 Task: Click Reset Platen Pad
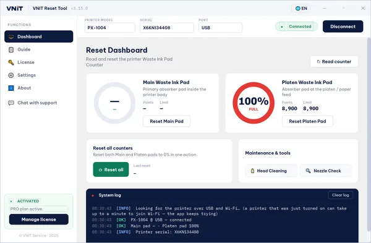[307, 121]
